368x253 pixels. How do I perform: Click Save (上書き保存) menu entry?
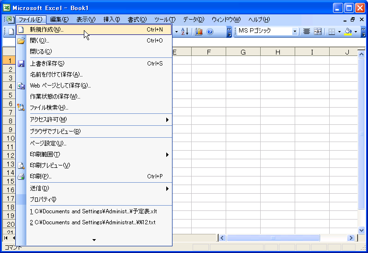(94, 64)
